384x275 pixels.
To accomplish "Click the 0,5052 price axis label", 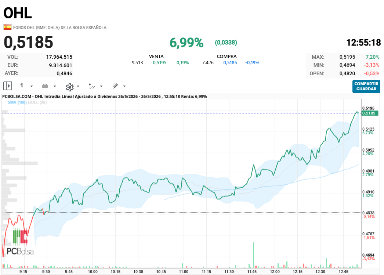I will point(368,150).
